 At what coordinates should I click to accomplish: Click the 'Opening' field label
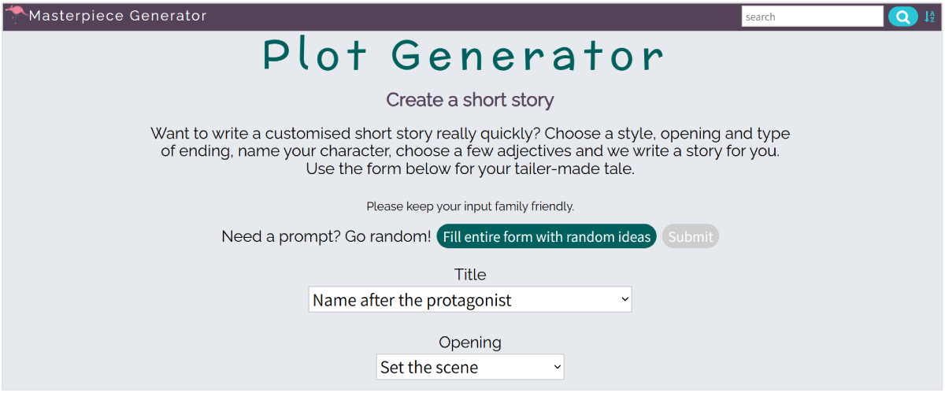(x=470, y=343)
